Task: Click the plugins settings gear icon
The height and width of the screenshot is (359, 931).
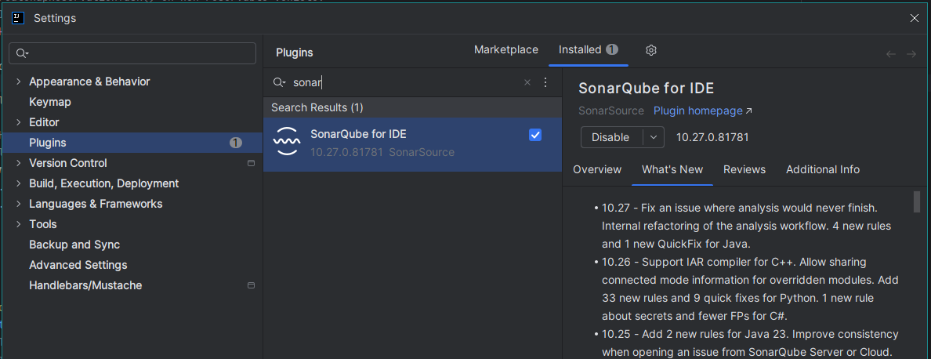Action: (x=650, y=50)
